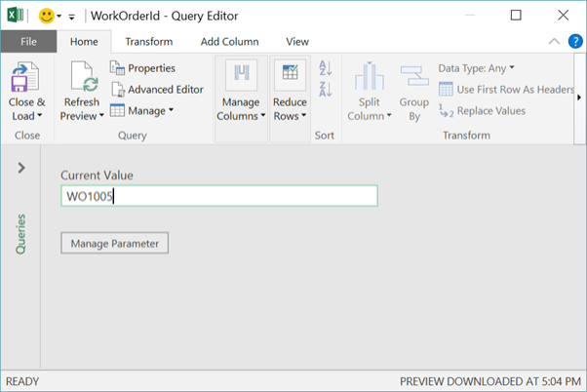
Task: Collapse the ribbon with the caret arrow
Action: pos(554,42)
